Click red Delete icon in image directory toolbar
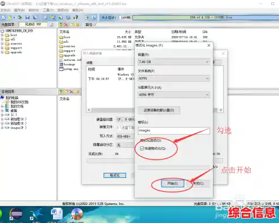 click(x=66, y=25)
